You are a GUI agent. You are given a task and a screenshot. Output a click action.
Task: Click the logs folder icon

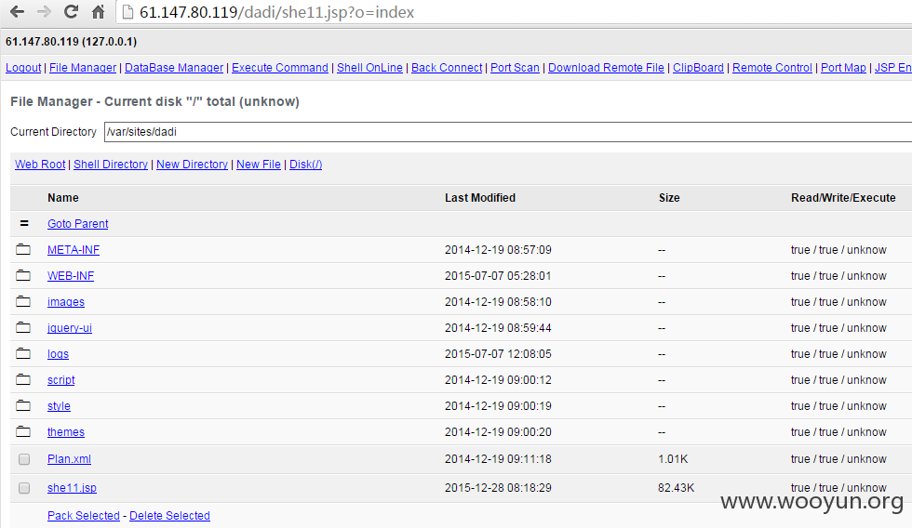click(23, 353)
